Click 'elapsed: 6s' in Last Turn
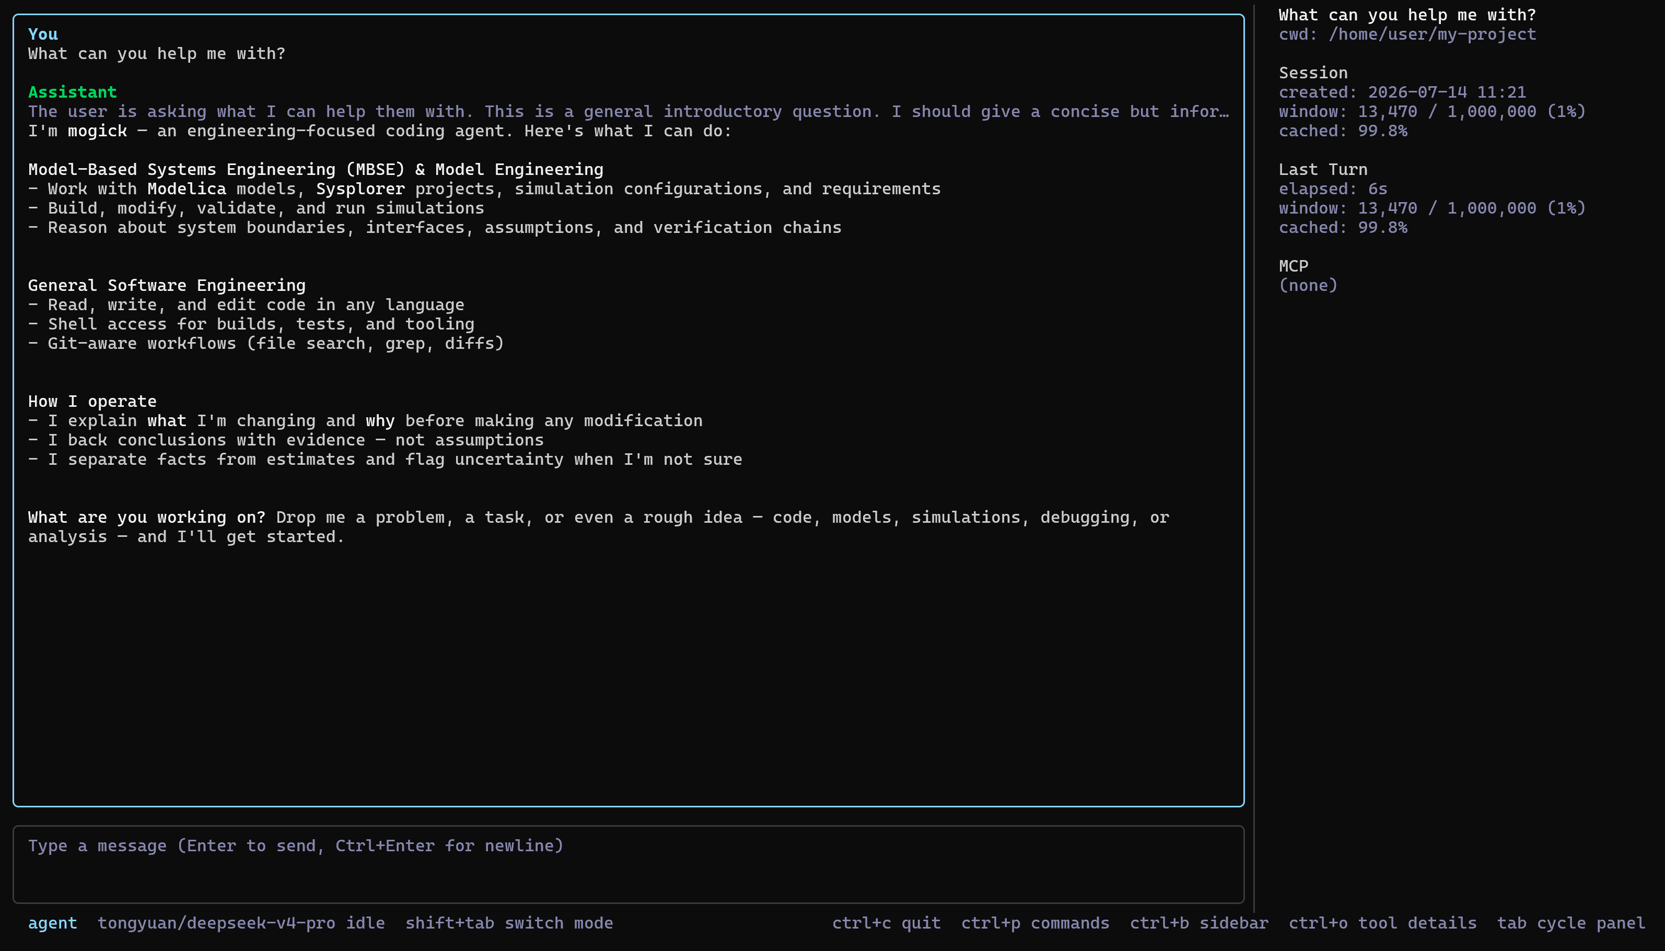The height and width of the screenshot is (951, 1665). (x=1333, y=189)
